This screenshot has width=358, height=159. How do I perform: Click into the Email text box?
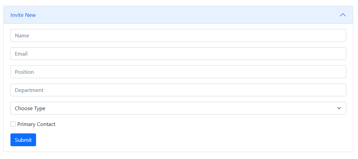pos(178,54)
